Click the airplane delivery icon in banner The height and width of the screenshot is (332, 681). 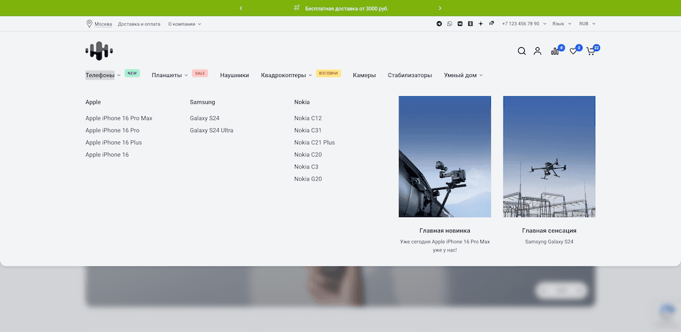296,8
